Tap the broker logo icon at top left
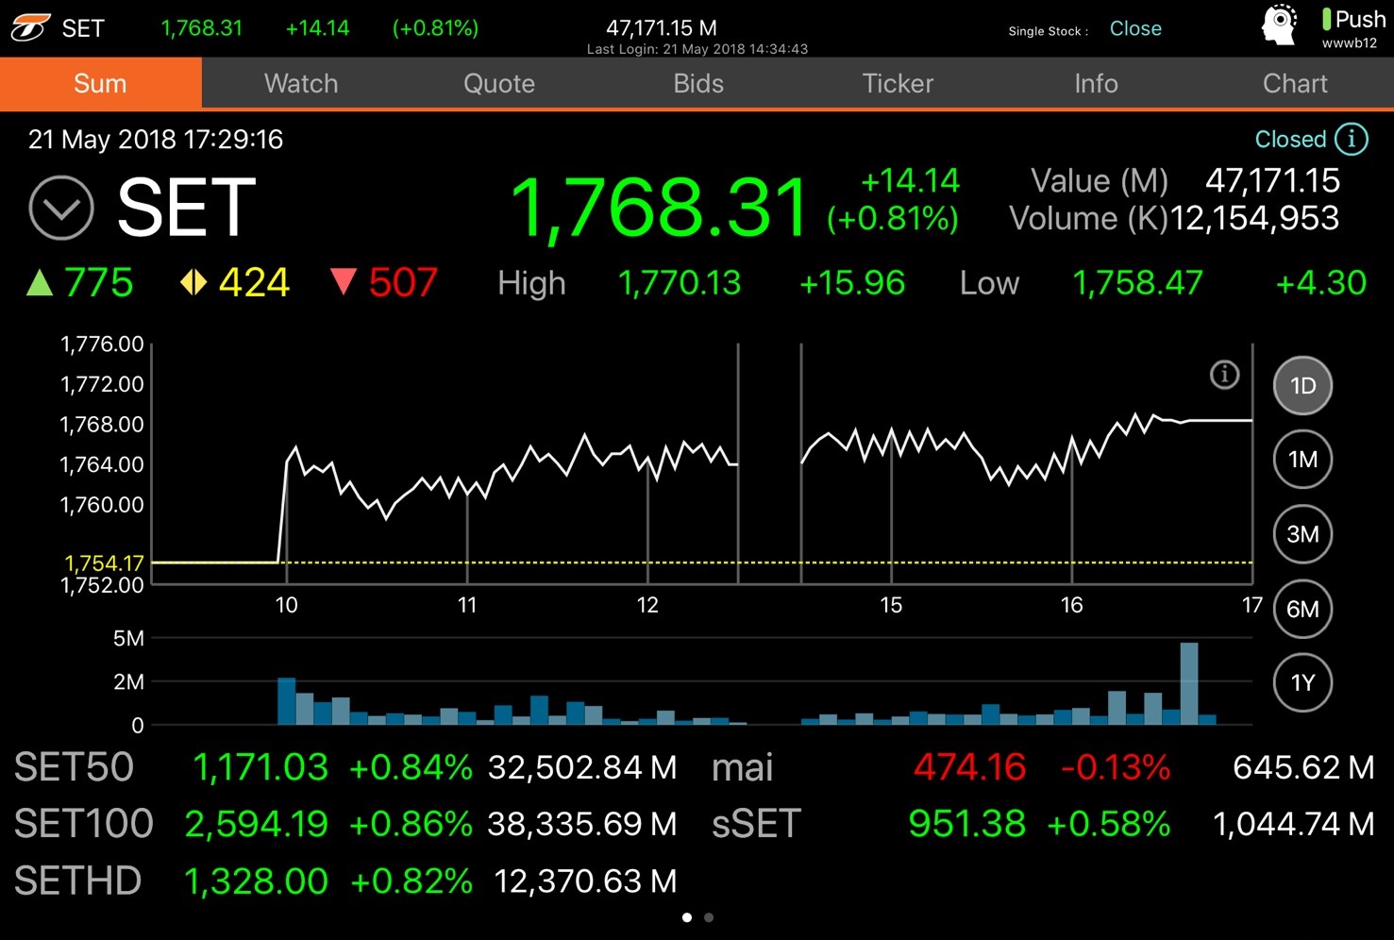 [30, 27]
